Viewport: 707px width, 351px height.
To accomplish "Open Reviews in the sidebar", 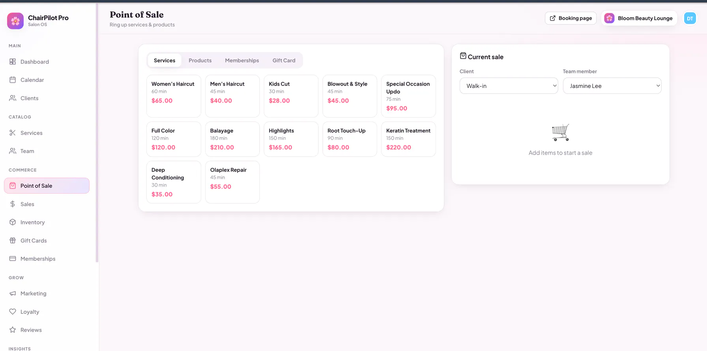I will pos(47,330).
